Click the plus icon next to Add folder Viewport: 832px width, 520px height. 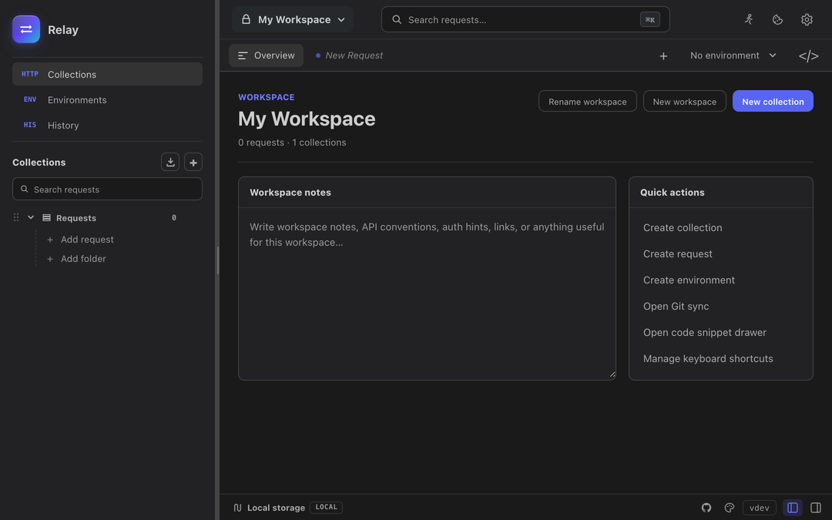(x=50, y=259)
